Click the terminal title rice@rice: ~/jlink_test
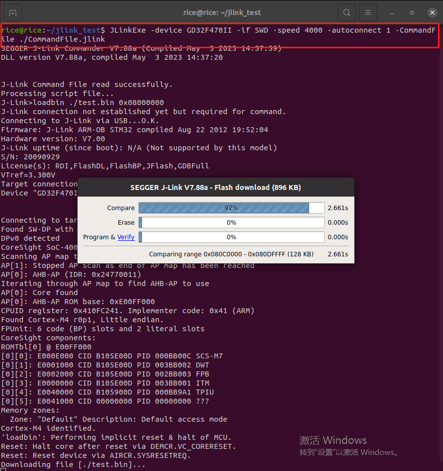This screenshot has width=443, height=471. coord(222,13)
